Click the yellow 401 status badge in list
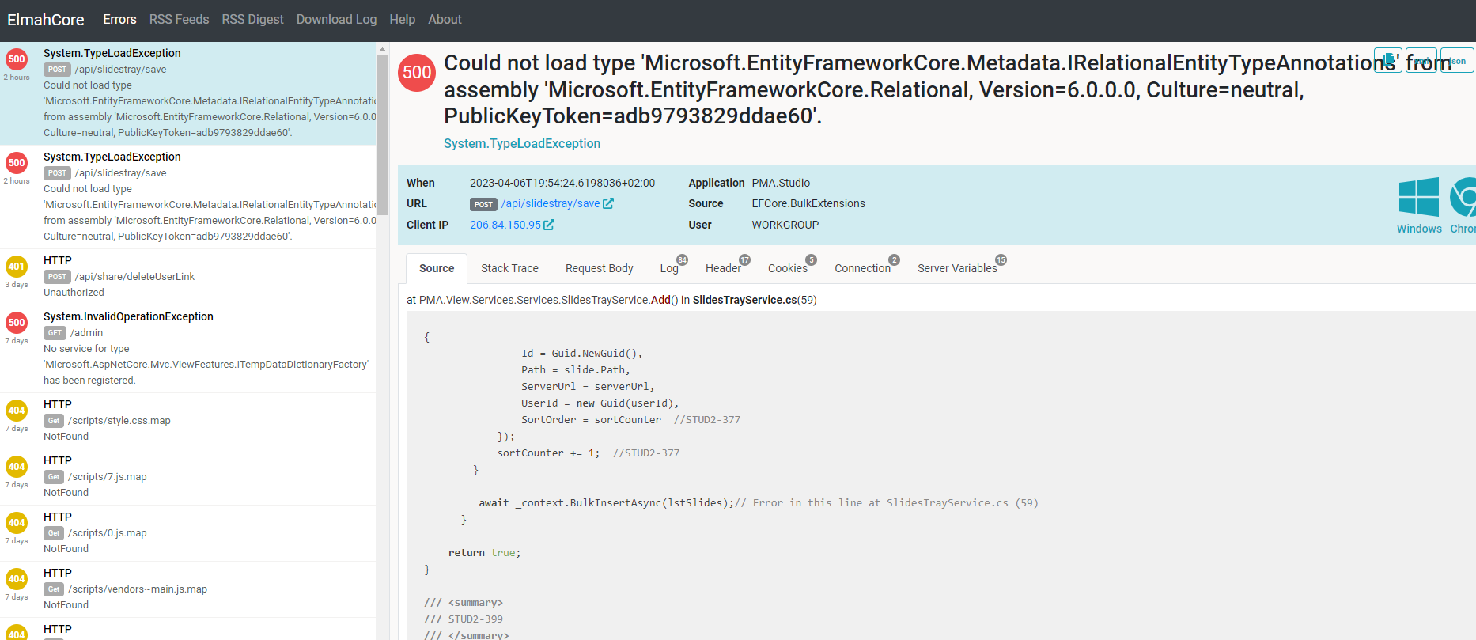1476x640 pixels. point(17,267)
